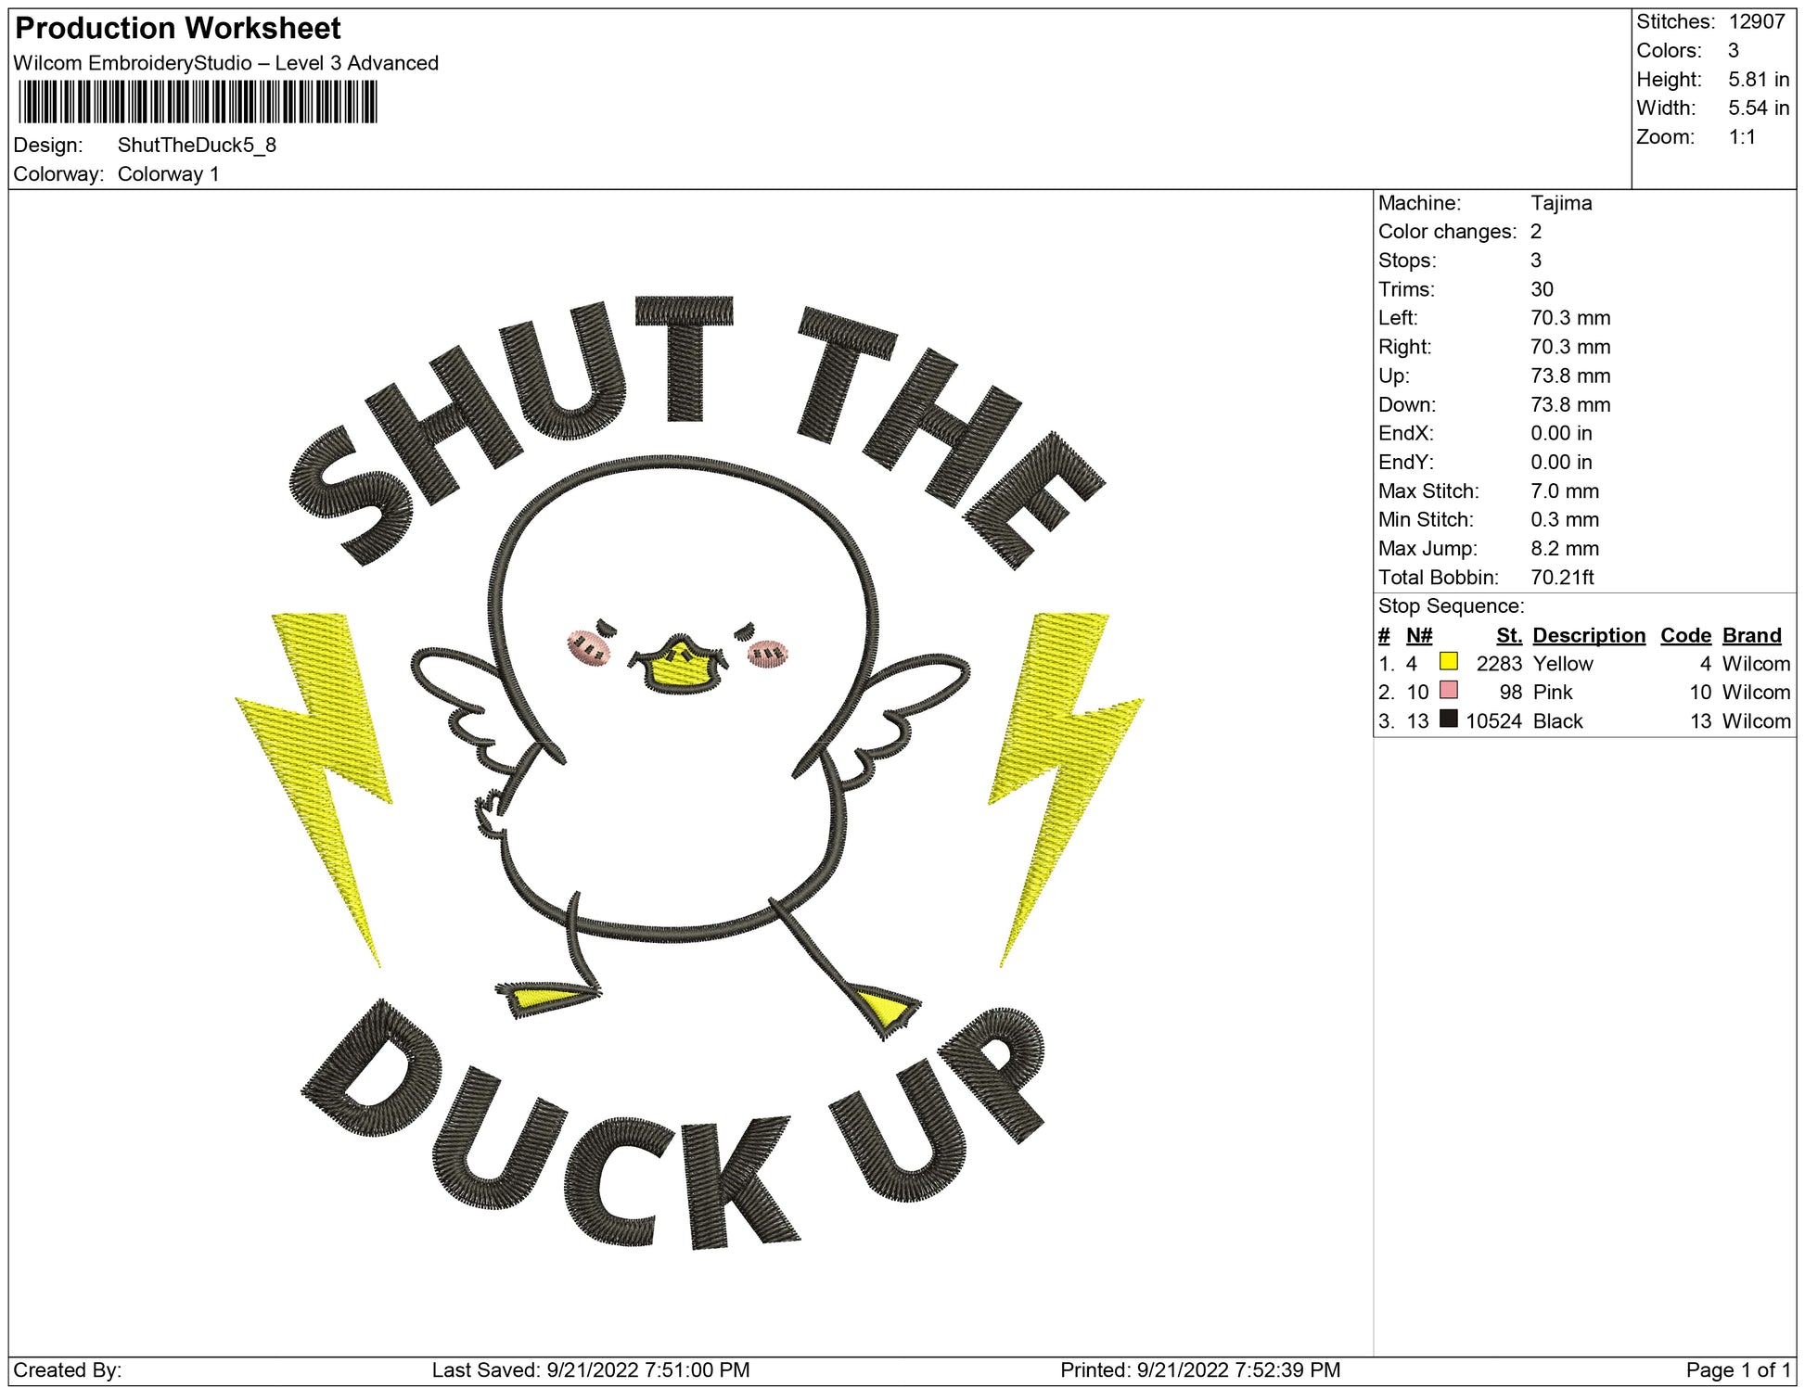Click the Brand column header
The height and width of the screenshot is (1388, 1805).
click(x=1751, y=635)
